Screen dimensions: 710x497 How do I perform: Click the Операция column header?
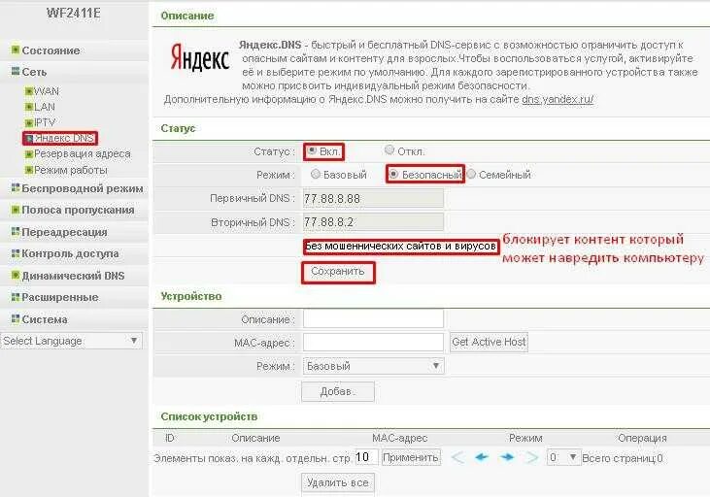642,438
